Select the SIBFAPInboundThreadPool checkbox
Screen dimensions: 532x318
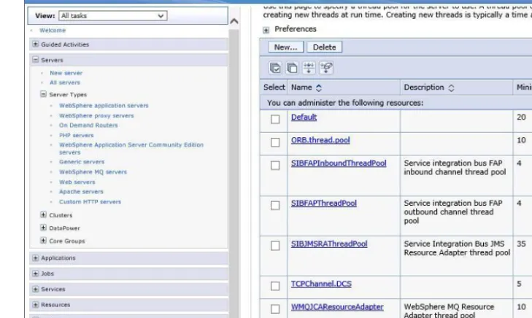click(x=275, y=166)
